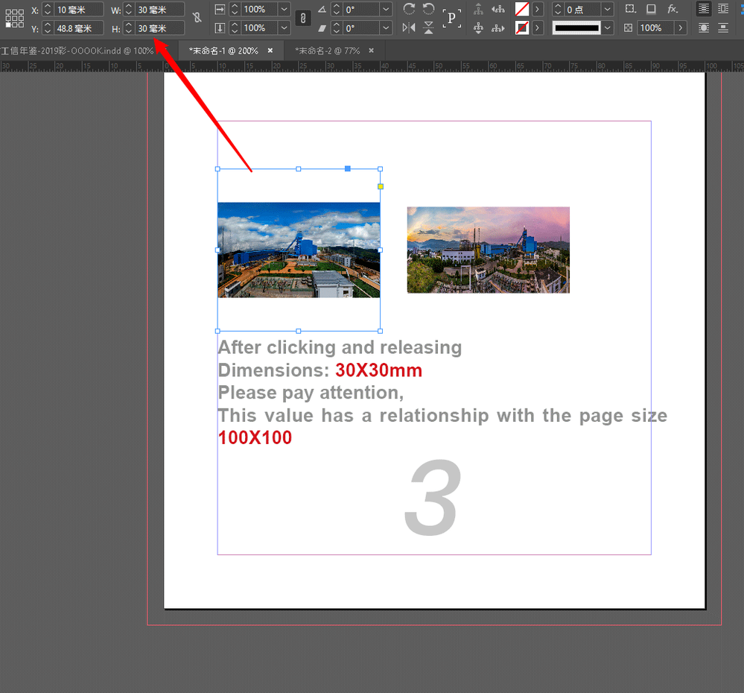The image size is (744, 693).
Task: Open the stroke weight dropdown
Action: click(x=608, y=10)
